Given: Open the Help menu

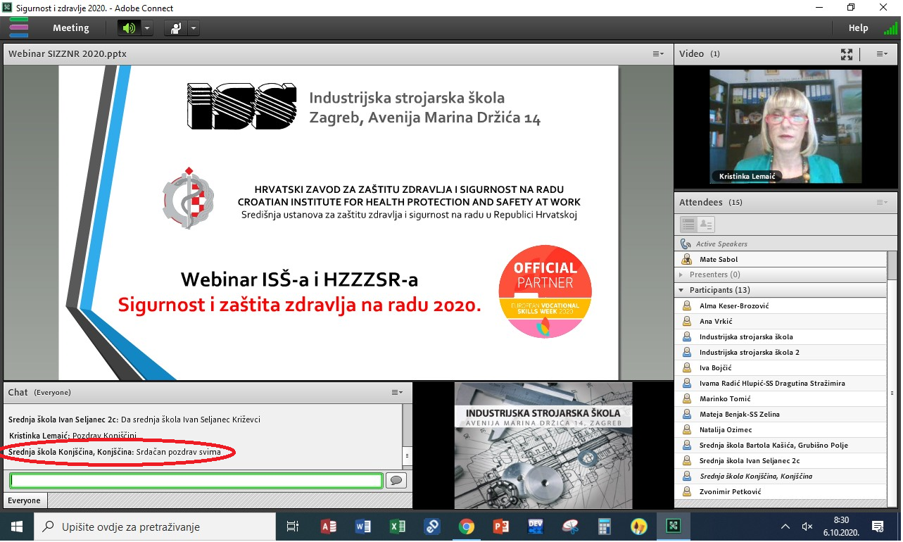Looking at the screenshot, I should [858, 28].
